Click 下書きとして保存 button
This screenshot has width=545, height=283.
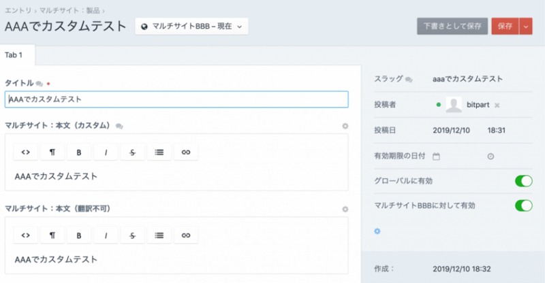pos(452,26)
